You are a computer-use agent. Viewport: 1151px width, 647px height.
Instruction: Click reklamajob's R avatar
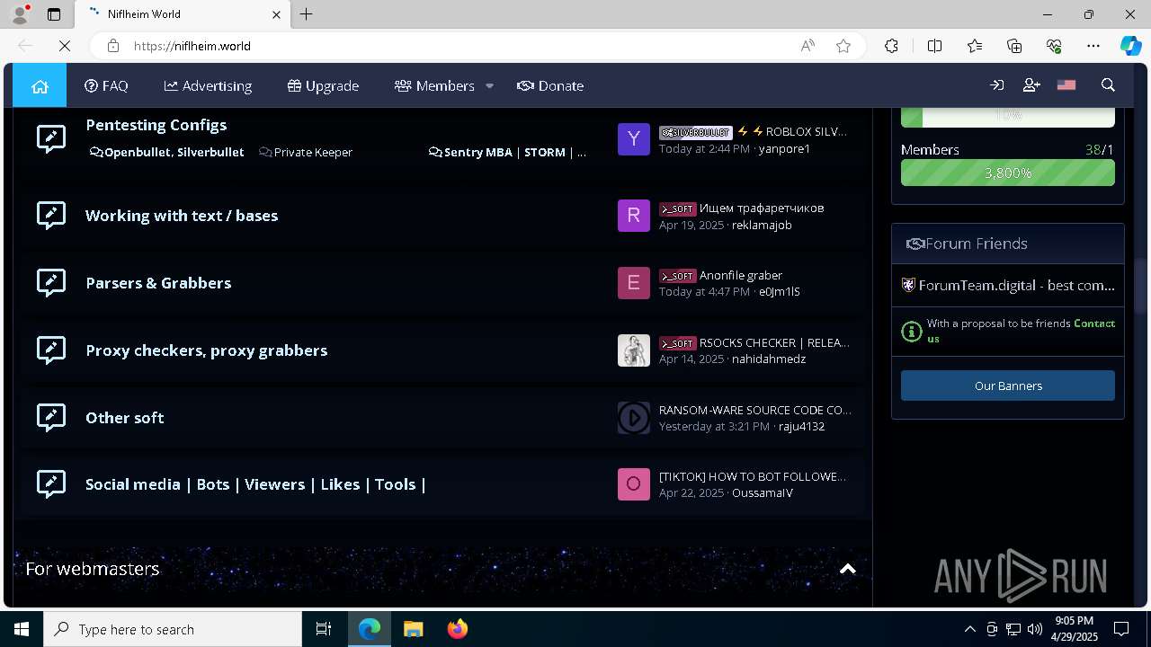634,216
